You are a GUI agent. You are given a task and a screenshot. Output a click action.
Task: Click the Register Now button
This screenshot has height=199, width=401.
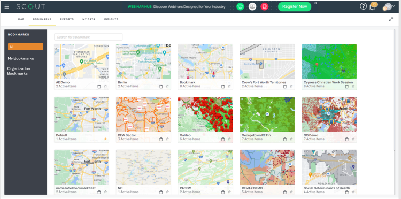[x=295, y=6]
